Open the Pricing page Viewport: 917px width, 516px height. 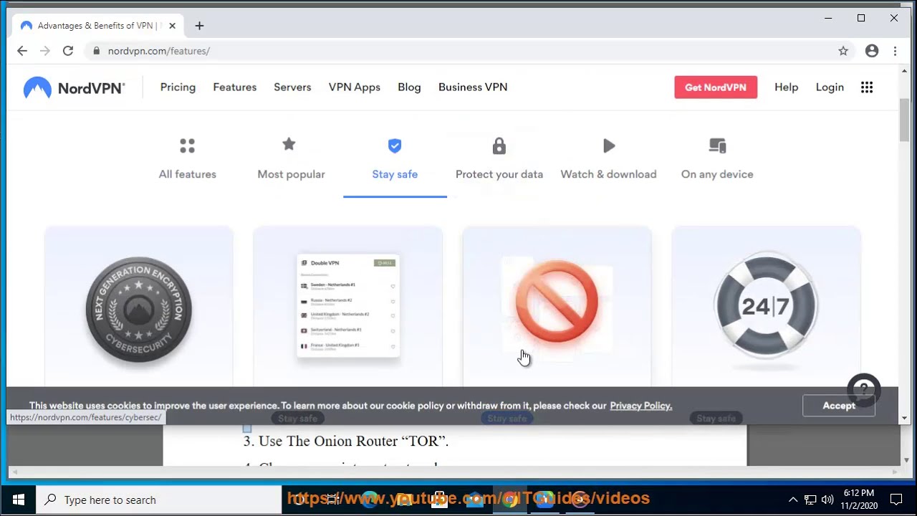click(178, 87)
